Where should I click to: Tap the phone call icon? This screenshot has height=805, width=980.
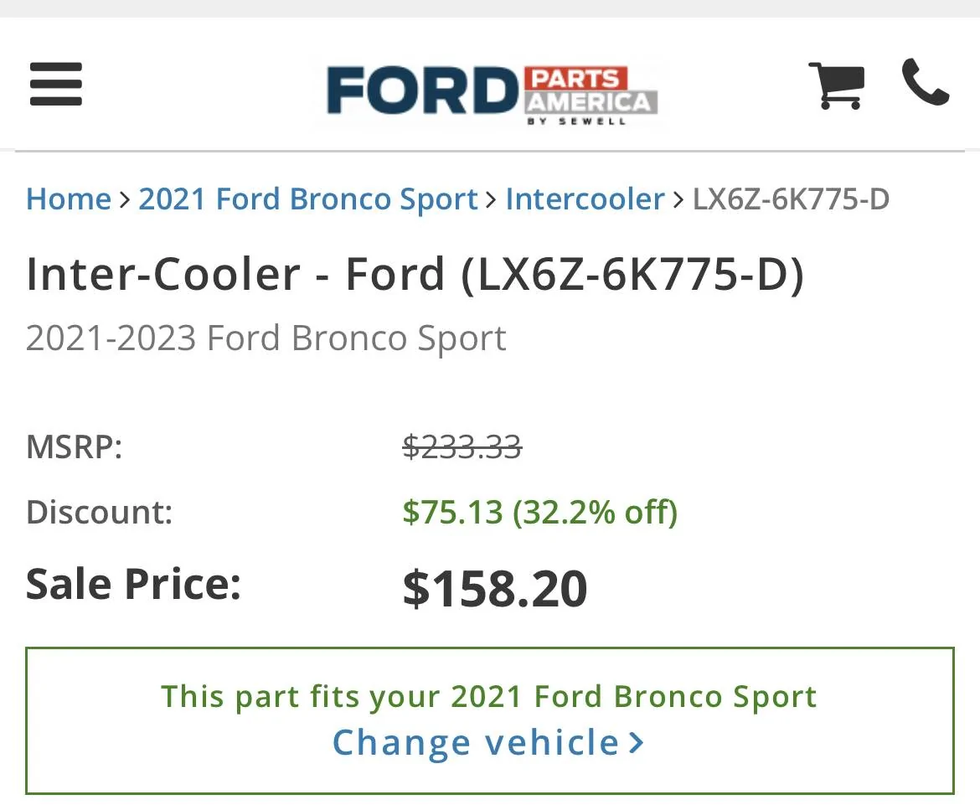pyautogui.click(x=925, y=83)
